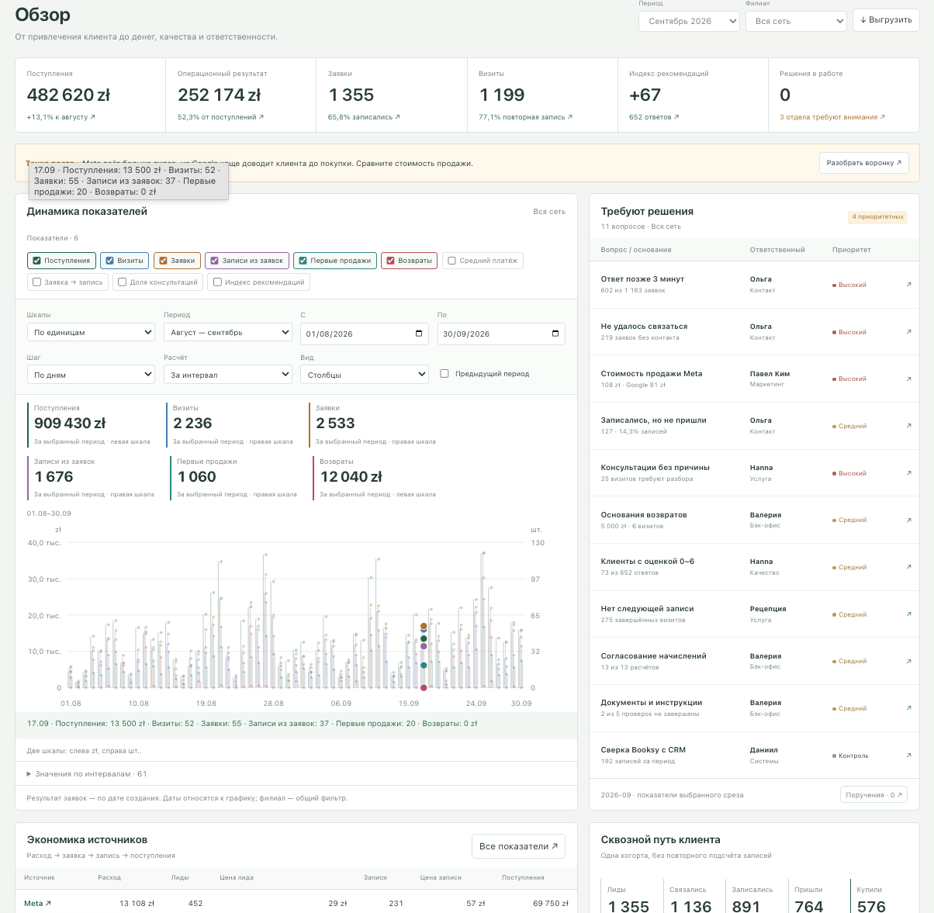Open arrow for "Не удалось связаться" row
Image resolution: width=934 pixels, height=913 pixels.
coord(909,332)
